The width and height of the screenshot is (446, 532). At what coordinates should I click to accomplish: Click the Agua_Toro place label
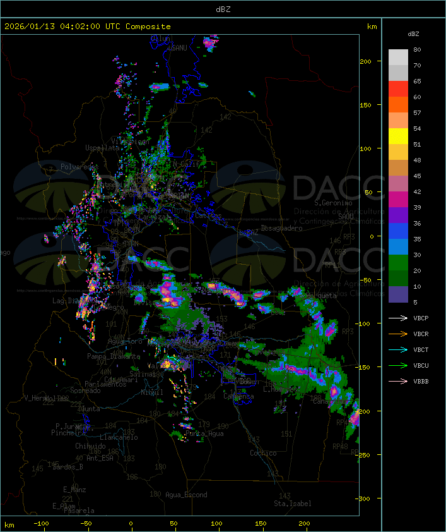coord(125,341)
